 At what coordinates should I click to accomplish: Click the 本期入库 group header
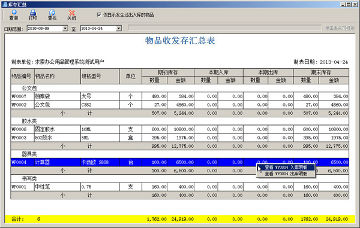pyautogui.click(x=218, y=72)
